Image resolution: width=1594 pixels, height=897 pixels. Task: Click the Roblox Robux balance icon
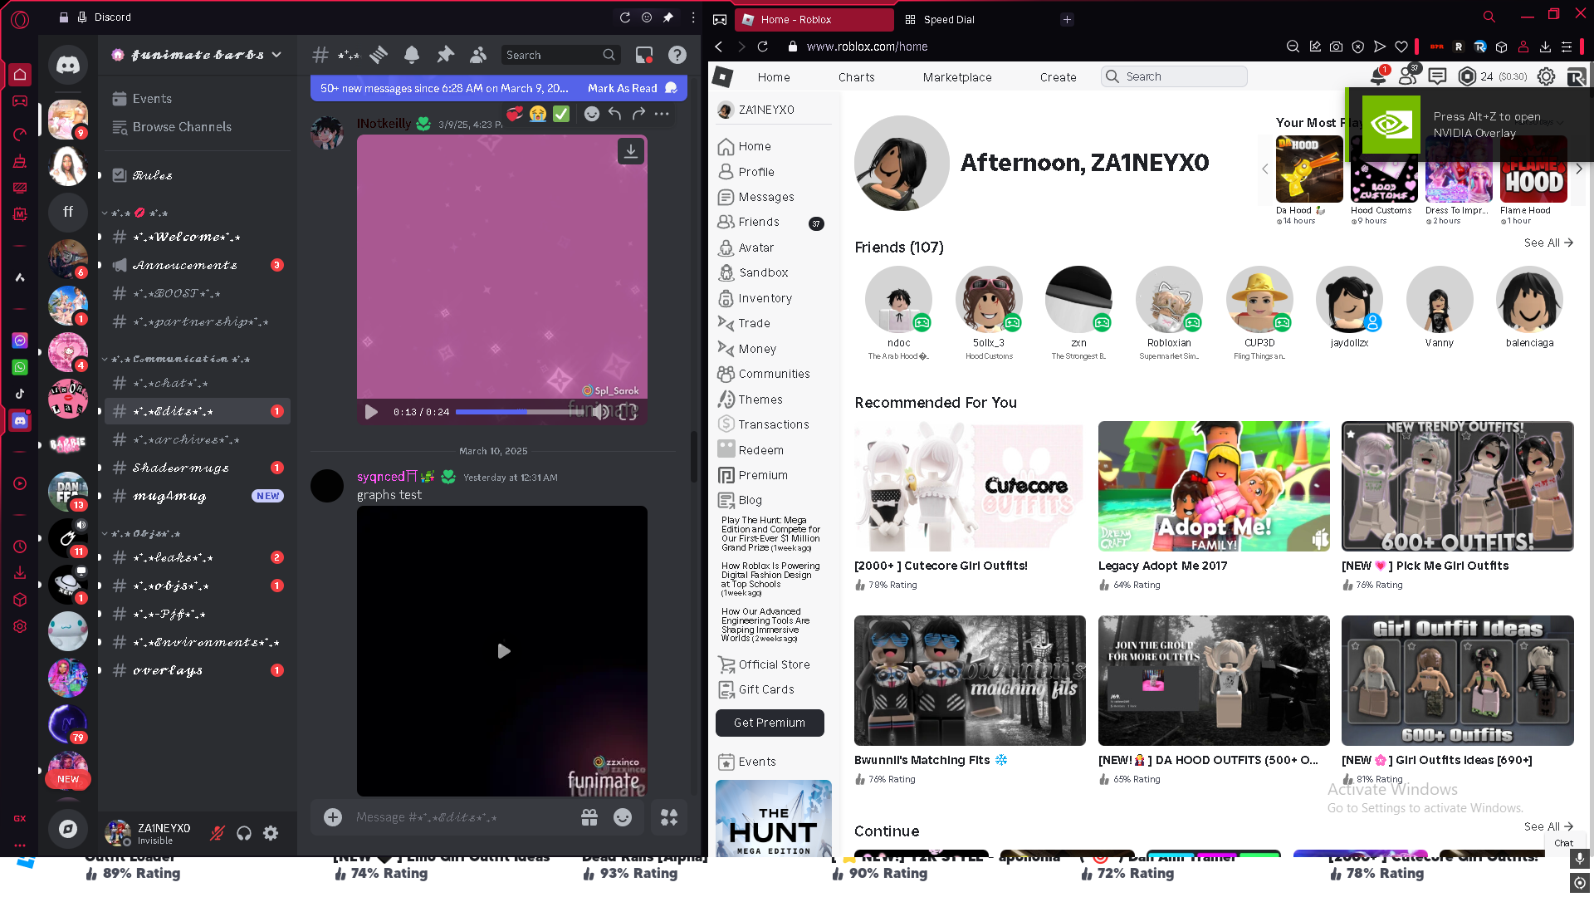coord(1467,76)
